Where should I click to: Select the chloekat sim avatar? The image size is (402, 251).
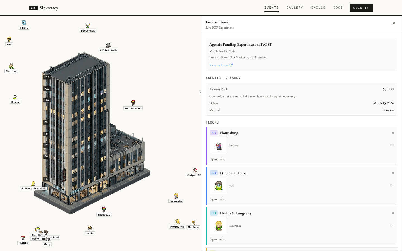click(104, 210)
